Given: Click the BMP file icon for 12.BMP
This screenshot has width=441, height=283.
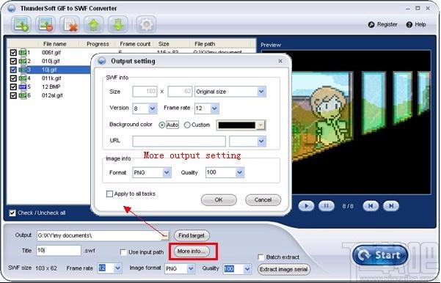Looking at the screenshot, I should pyautogui.click(x=23, y=87).
